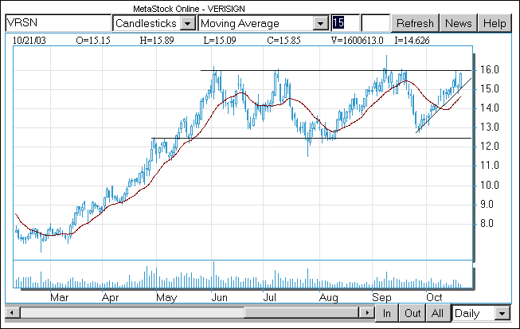Click the 14.0 price axis label
The image size is (520, 329).
pyautogui.click(x=490, y=108)
